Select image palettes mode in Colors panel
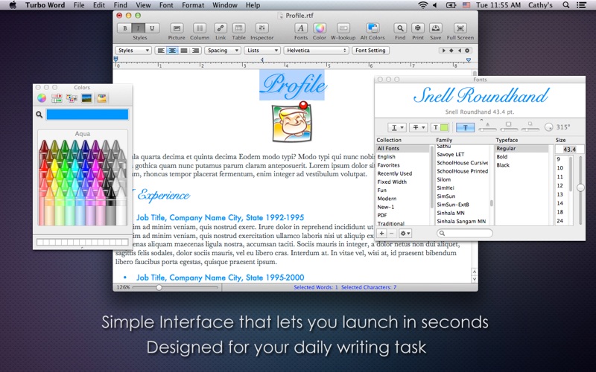 point(86,98)
